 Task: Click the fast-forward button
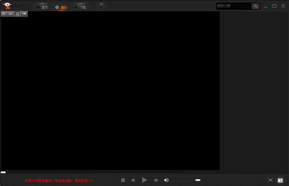pos(156,180)
